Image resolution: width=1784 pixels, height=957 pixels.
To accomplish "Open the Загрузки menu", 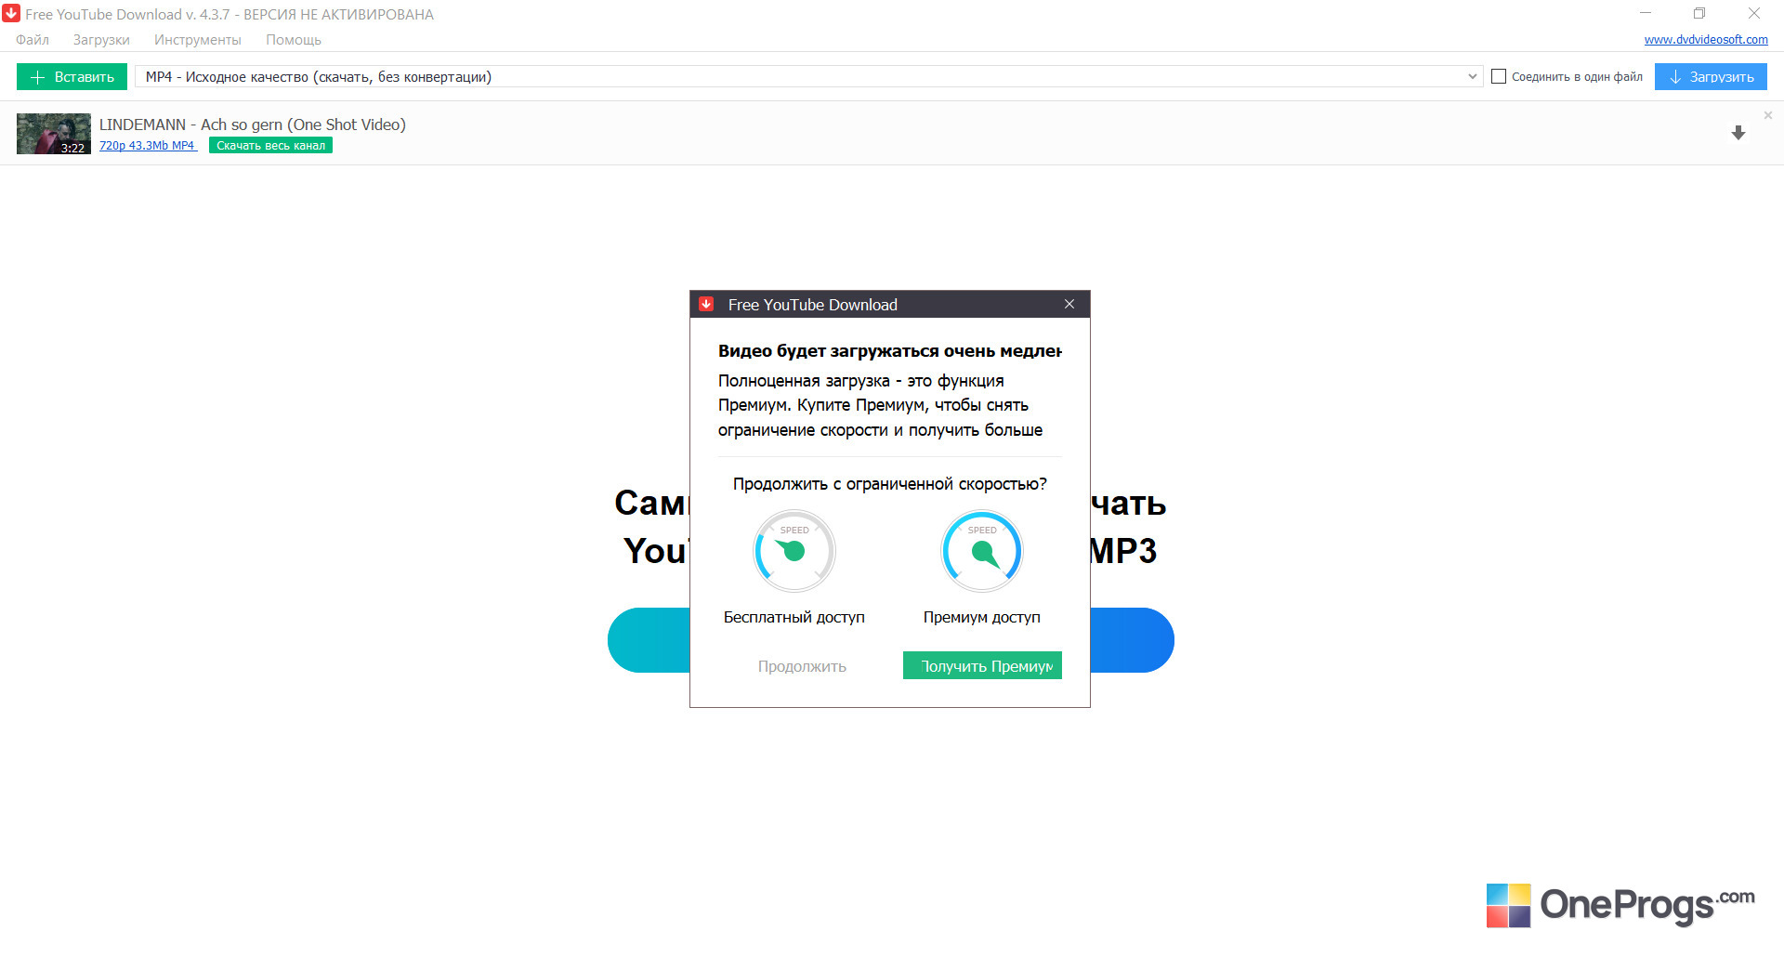I will (101, 40).
